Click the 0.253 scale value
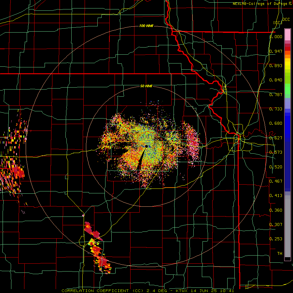 coord(276,239)
